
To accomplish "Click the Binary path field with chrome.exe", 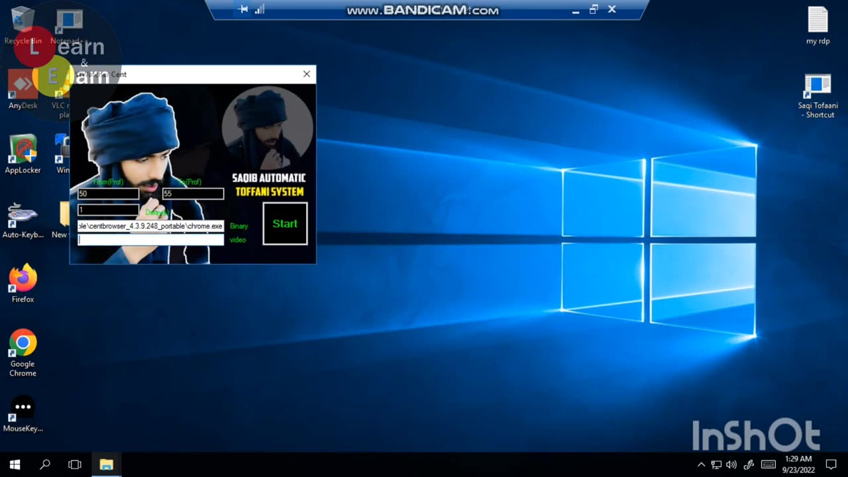I will tap(150, 226).
